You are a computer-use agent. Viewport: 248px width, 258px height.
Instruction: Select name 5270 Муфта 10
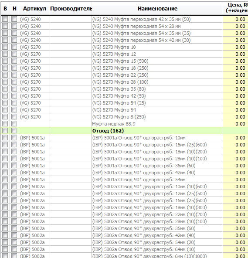coord(114,47)
